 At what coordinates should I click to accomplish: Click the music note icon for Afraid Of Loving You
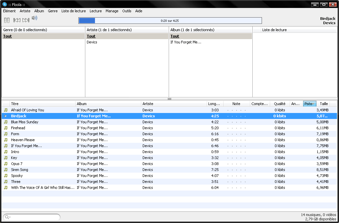(6, 110)
